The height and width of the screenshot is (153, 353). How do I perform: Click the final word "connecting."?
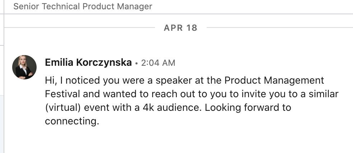point(72,121)
